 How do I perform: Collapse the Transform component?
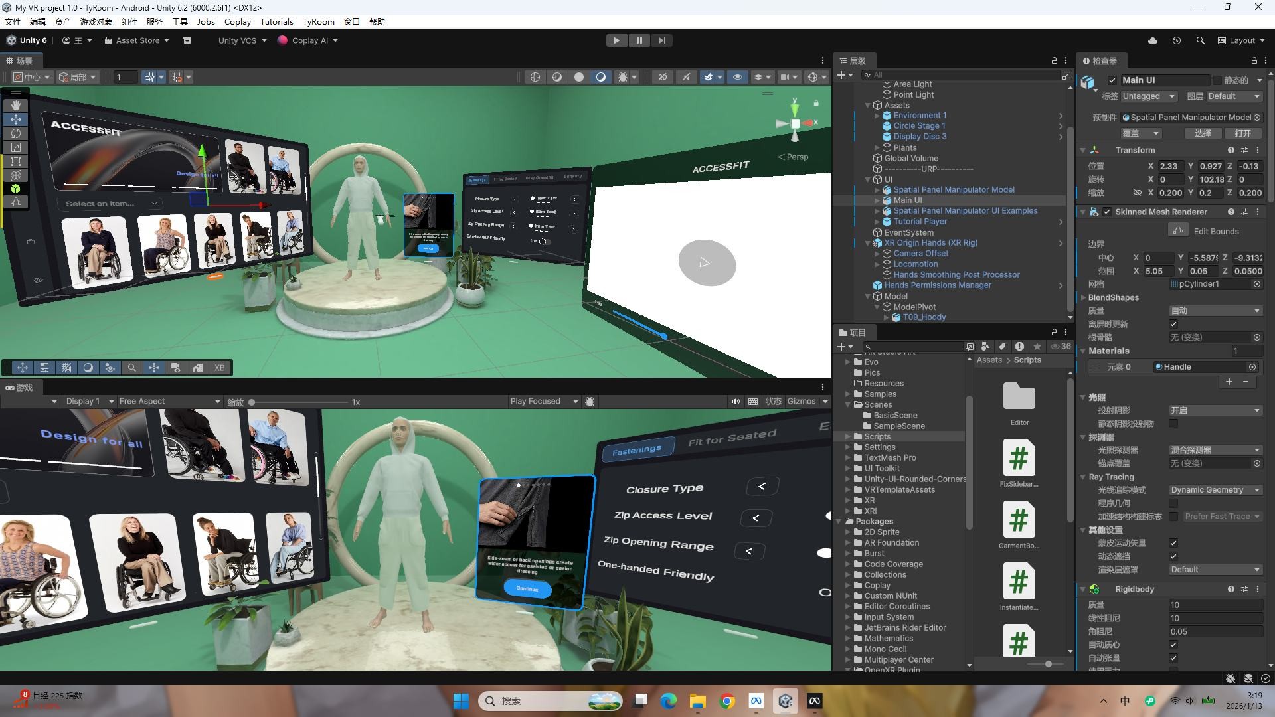tap(1083, 151)
